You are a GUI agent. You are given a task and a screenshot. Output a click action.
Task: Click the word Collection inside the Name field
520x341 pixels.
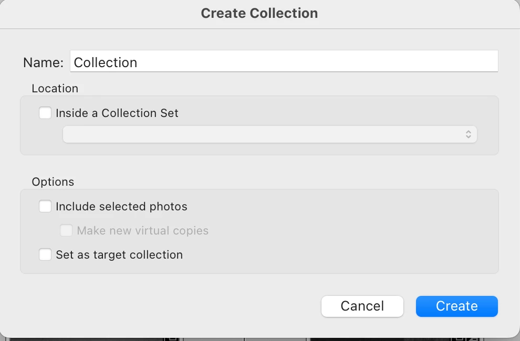[x=106, y=62]
